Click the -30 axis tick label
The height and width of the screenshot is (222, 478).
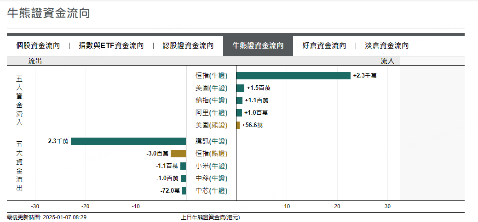click(x=35, y=206)
